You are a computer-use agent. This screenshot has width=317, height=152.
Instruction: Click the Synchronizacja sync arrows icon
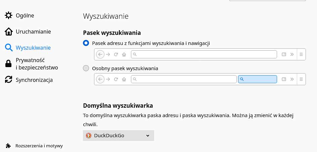point(8,80)
